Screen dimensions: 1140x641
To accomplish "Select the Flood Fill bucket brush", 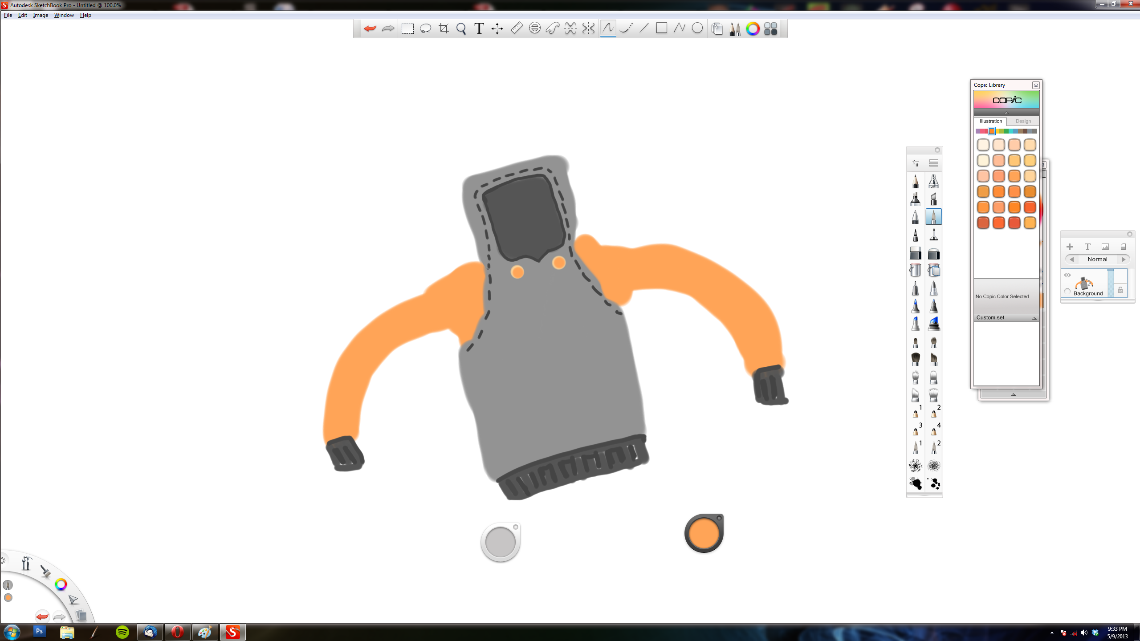I will 915,270.
